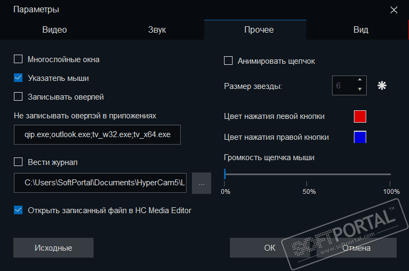Toggle the Записывать оверлей checkbox
409x271 pixels.
pos(18,97)
